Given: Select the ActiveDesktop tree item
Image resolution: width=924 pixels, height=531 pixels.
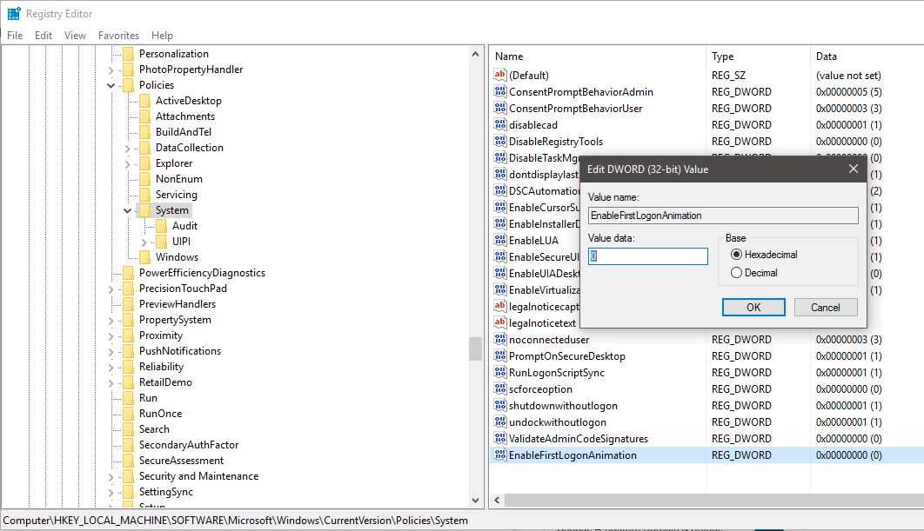Looking at the screenshot, I should tap(188, 101).
